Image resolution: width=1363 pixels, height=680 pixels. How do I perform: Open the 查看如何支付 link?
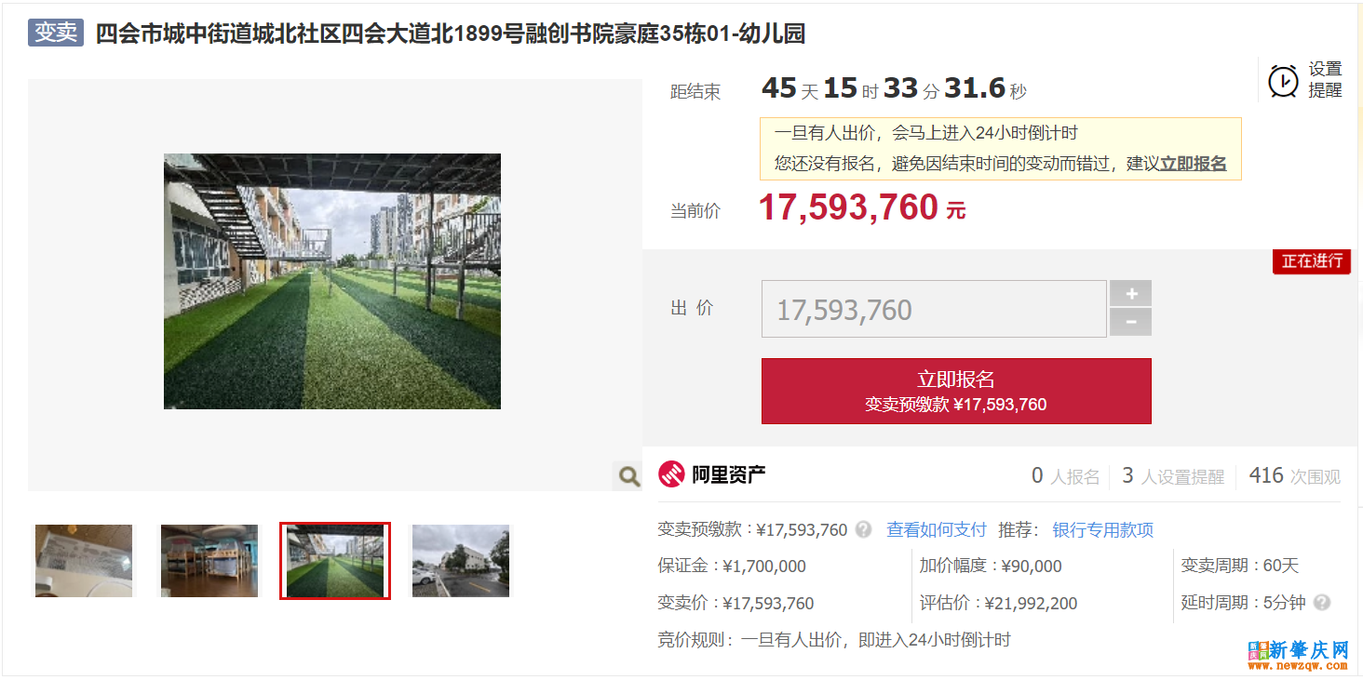pyautogui.click(x=936, y=529)
